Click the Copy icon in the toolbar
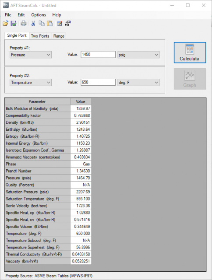The height and width of the screenshot is (280, 212). [x=42, y=23]
